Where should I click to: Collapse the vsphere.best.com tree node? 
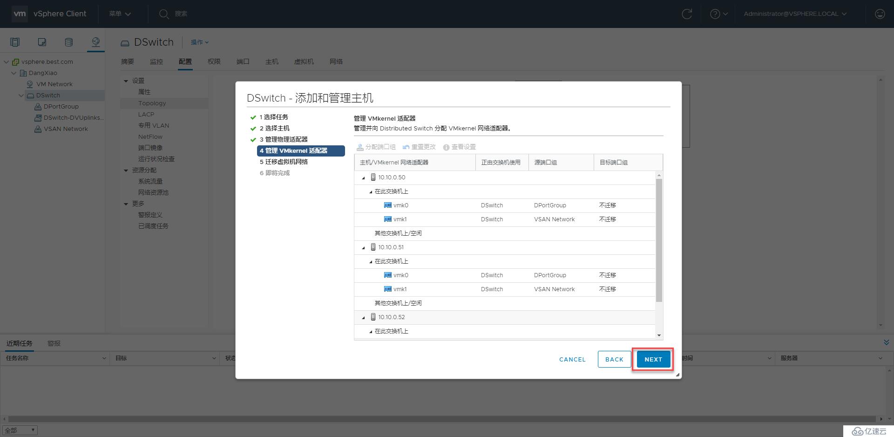[x=6, y=61]
